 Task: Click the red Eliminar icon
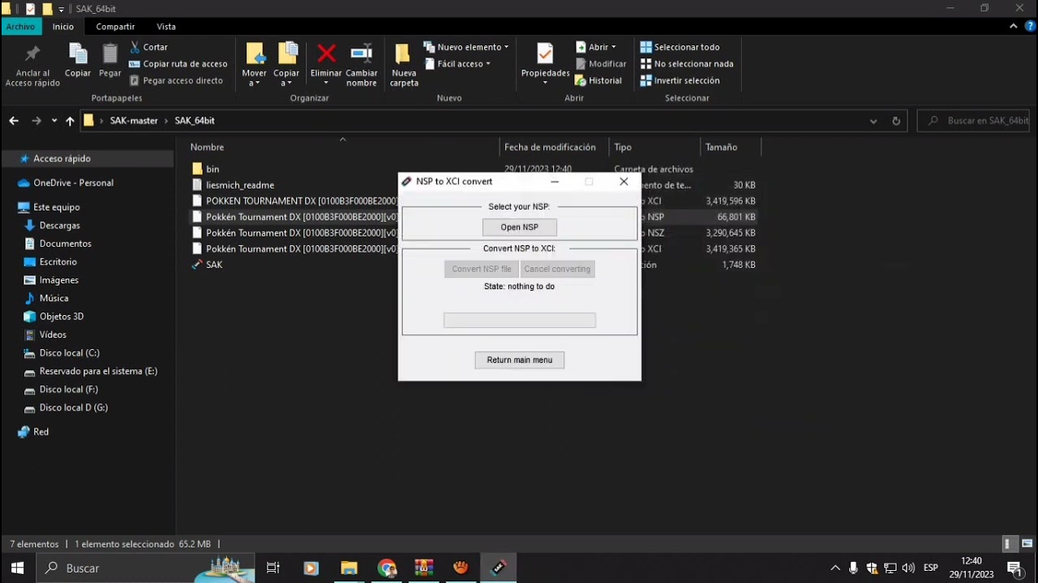pyautogui.click(x=326, y=54)
